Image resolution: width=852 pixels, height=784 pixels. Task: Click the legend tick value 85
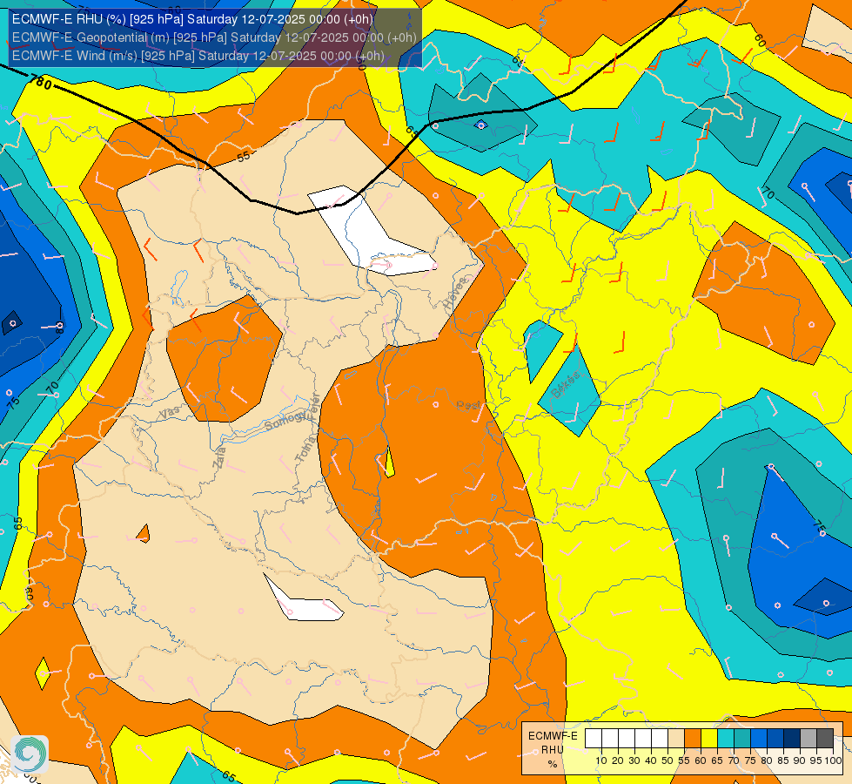pyautogui.click(x=783, y=760)
